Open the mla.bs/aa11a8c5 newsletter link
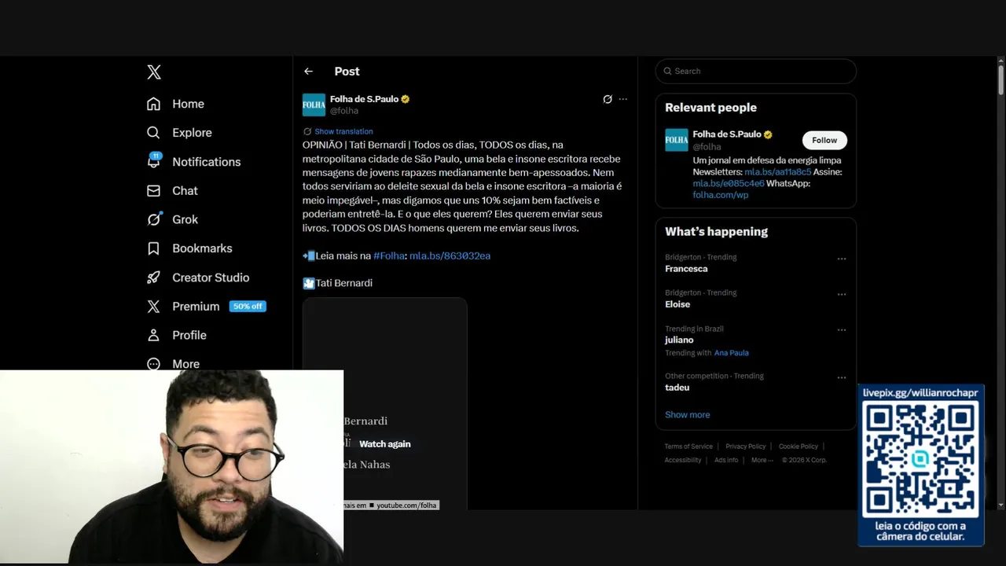This screenshot has width=1006, height=566. click(x=778, y=171)
